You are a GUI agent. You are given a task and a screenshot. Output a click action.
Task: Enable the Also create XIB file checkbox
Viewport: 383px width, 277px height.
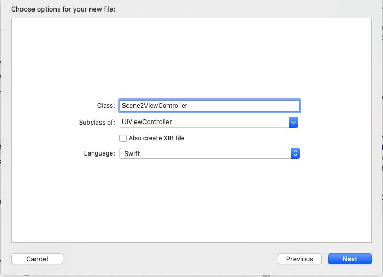pyautogui.click(x=123, y=138)
